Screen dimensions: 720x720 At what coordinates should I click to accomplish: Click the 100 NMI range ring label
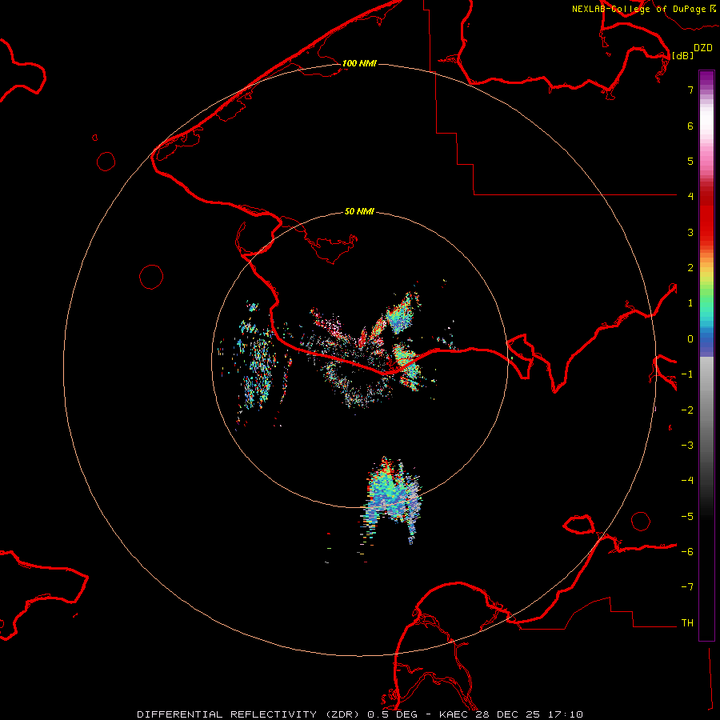point(359,63)
